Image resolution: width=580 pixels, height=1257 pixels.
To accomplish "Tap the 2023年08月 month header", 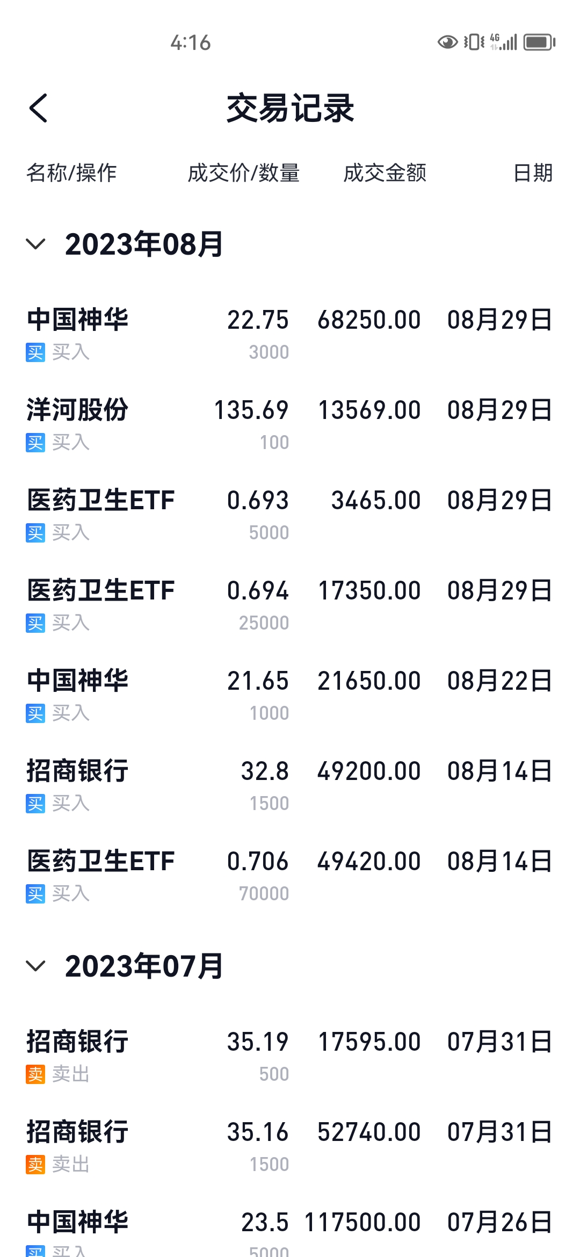I will pyautogui.click(x=144, y=244).
